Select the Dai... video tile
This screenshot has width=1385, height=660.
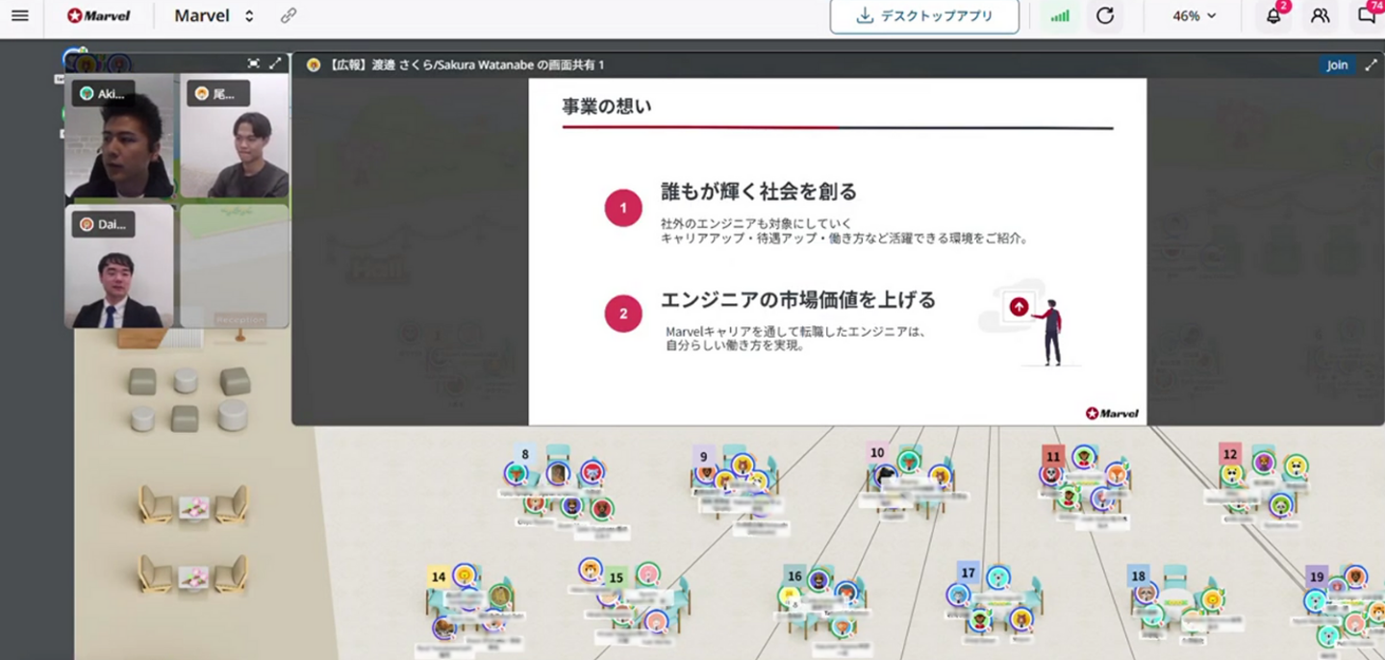pos(119,266)
